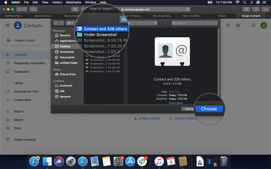The width and height of the screenshot is (271, 169).
Task: Click the back arrow in the file dialog
Action: 56,23
